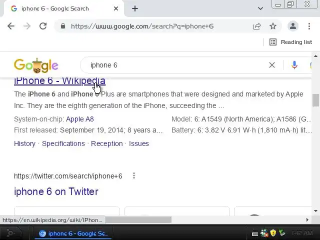The width and height of the screenshot is (320, 240).
Task: Open a new browser tab
Action: click(135, 8)
